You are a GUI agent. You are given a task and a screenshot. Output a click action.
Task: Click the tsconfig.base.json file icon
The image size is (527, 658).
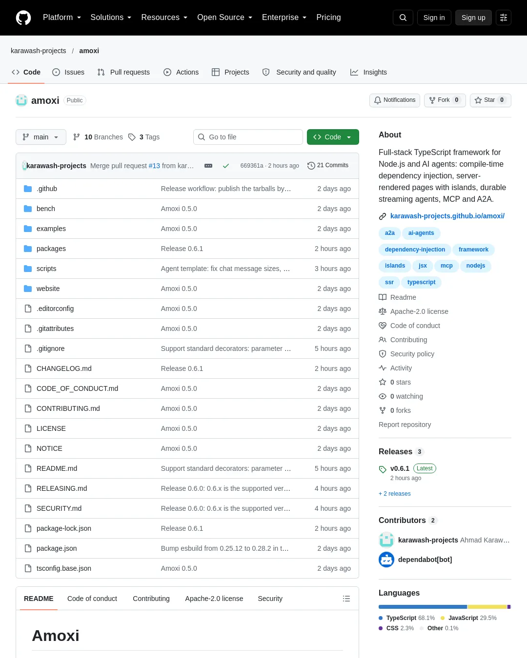[x=28, y=568]
